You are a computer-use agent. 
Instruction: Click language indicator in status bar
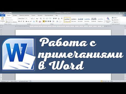pos(23,81)
